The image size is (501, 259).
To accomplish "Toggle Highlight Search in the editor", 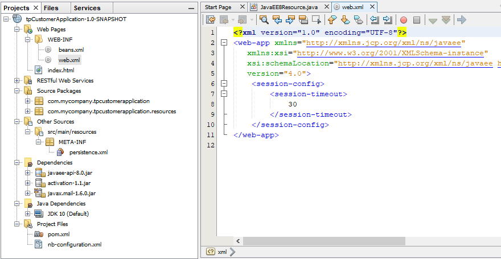I will tap(303, 20).
